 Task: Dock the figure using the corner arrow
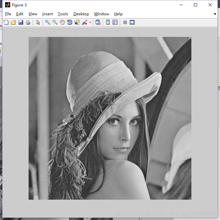pos(215,14)
